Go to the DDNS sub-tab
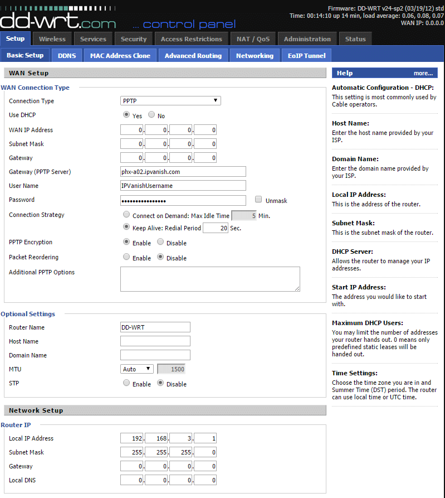This screenshot has width=445, height=498. [67, 56]
